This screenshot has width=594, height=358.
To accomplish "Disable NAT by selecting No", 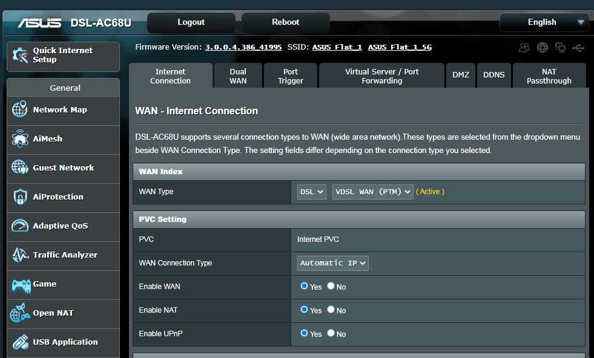I will [x=331, y=310].
